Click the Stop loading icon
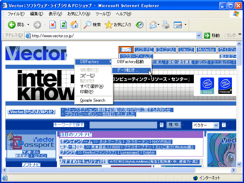Screen dimensions: 244x183 (53, 25)
